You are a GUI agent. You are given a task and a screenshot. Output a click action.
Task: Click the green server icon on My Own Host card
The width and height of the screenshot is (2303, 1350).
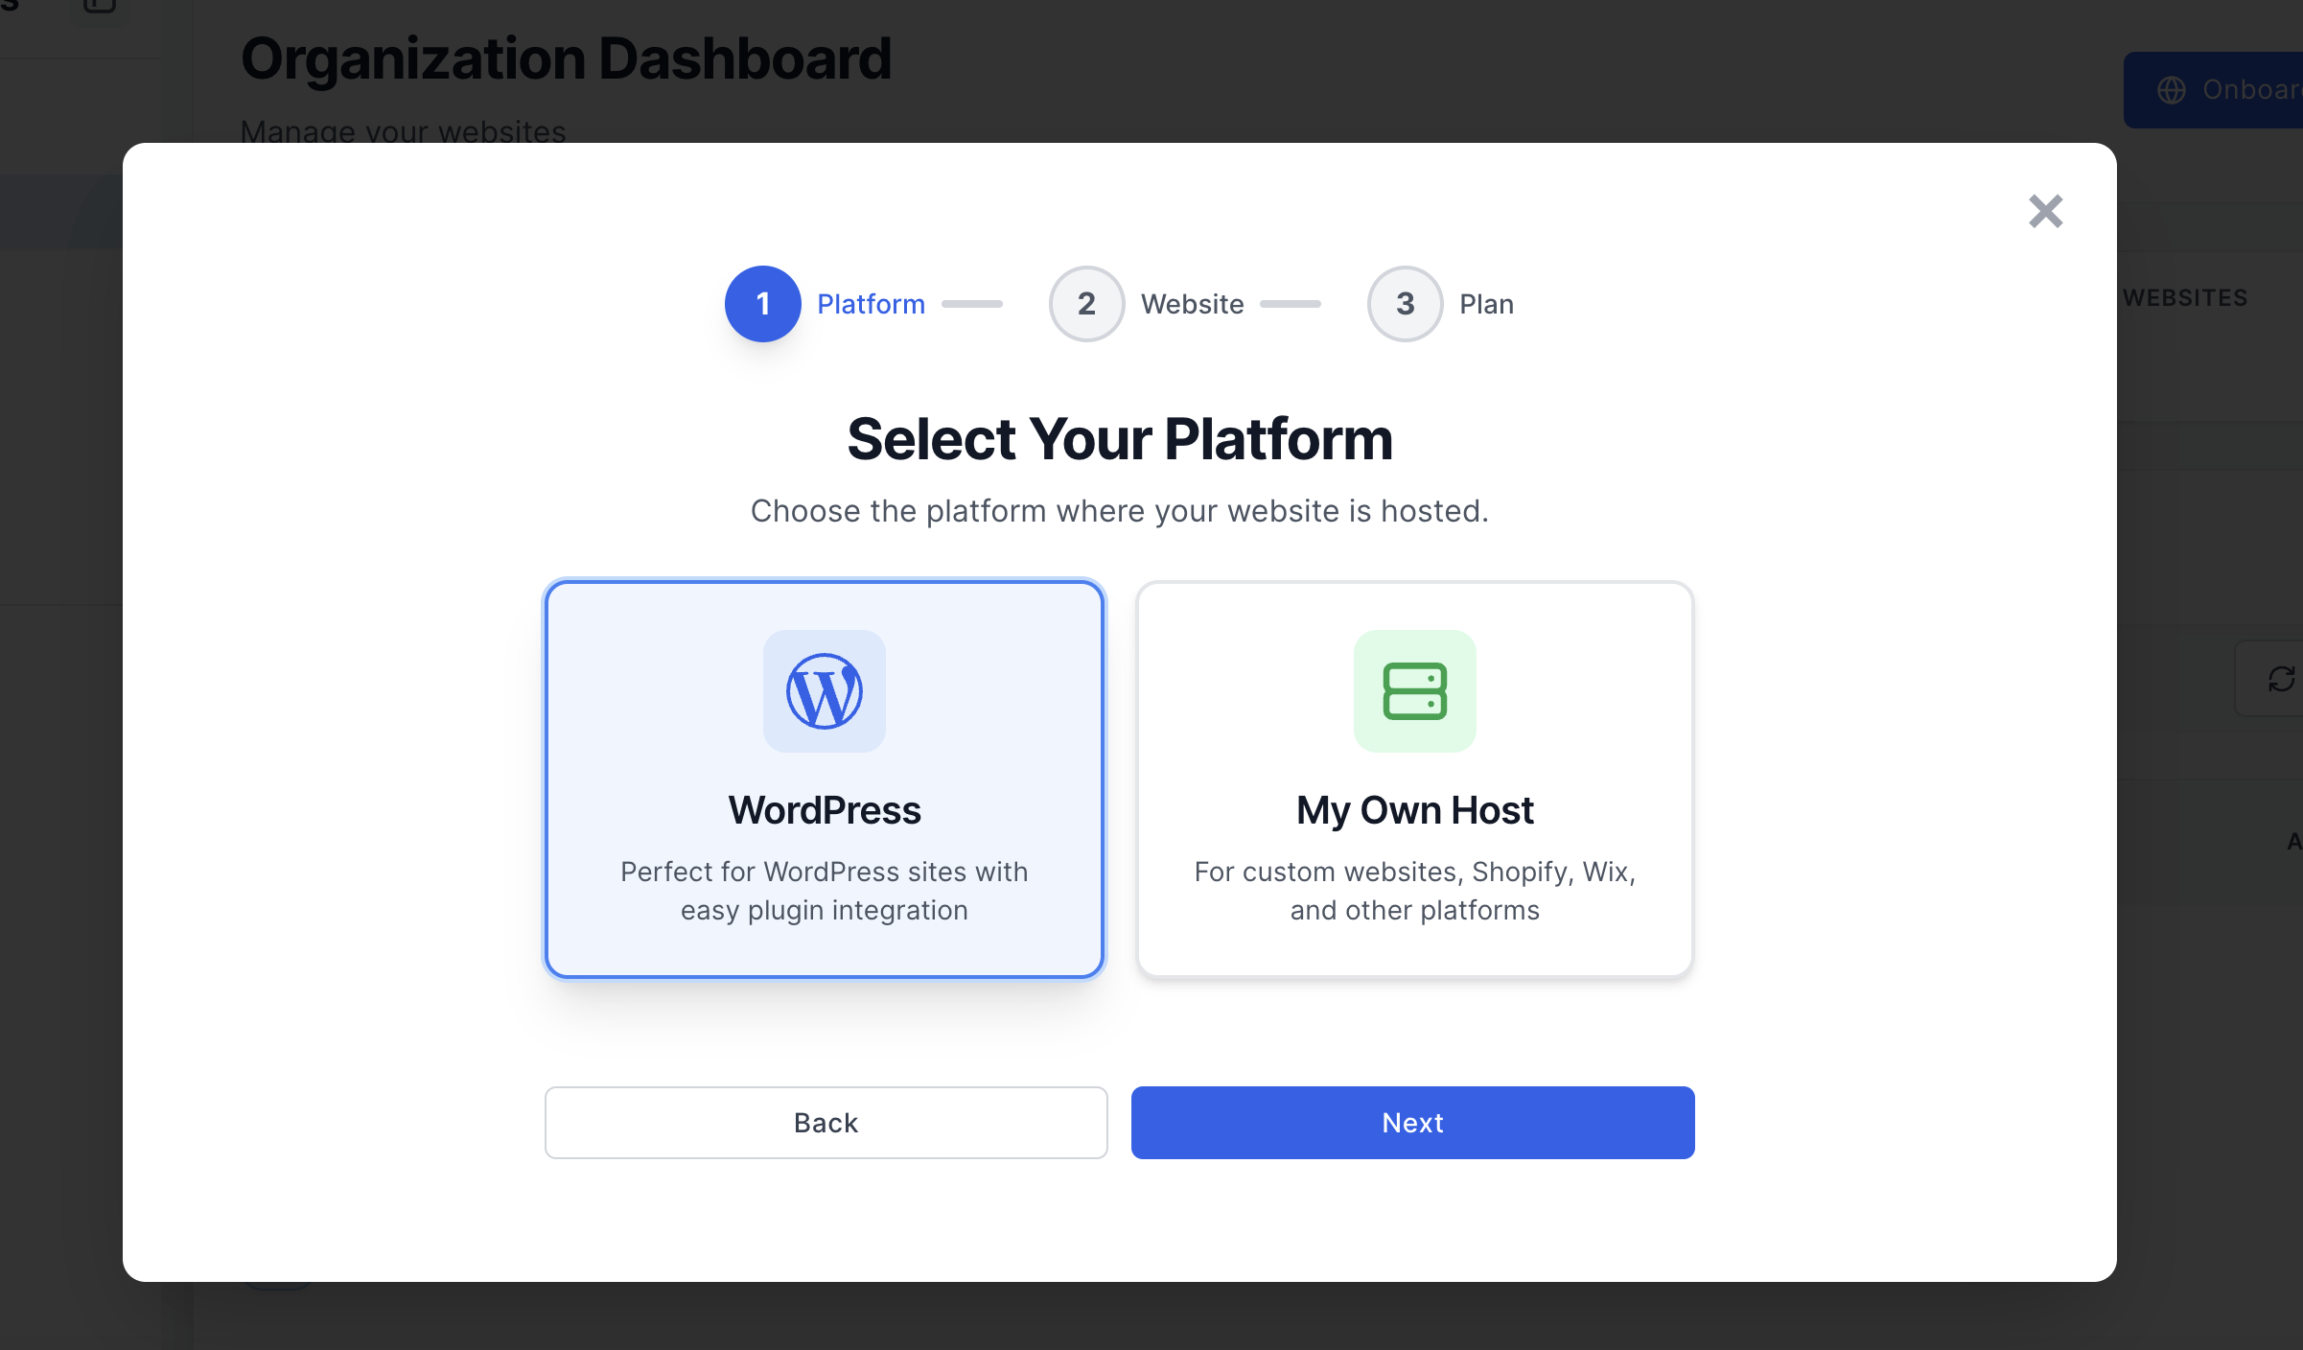pos(1414,691)
